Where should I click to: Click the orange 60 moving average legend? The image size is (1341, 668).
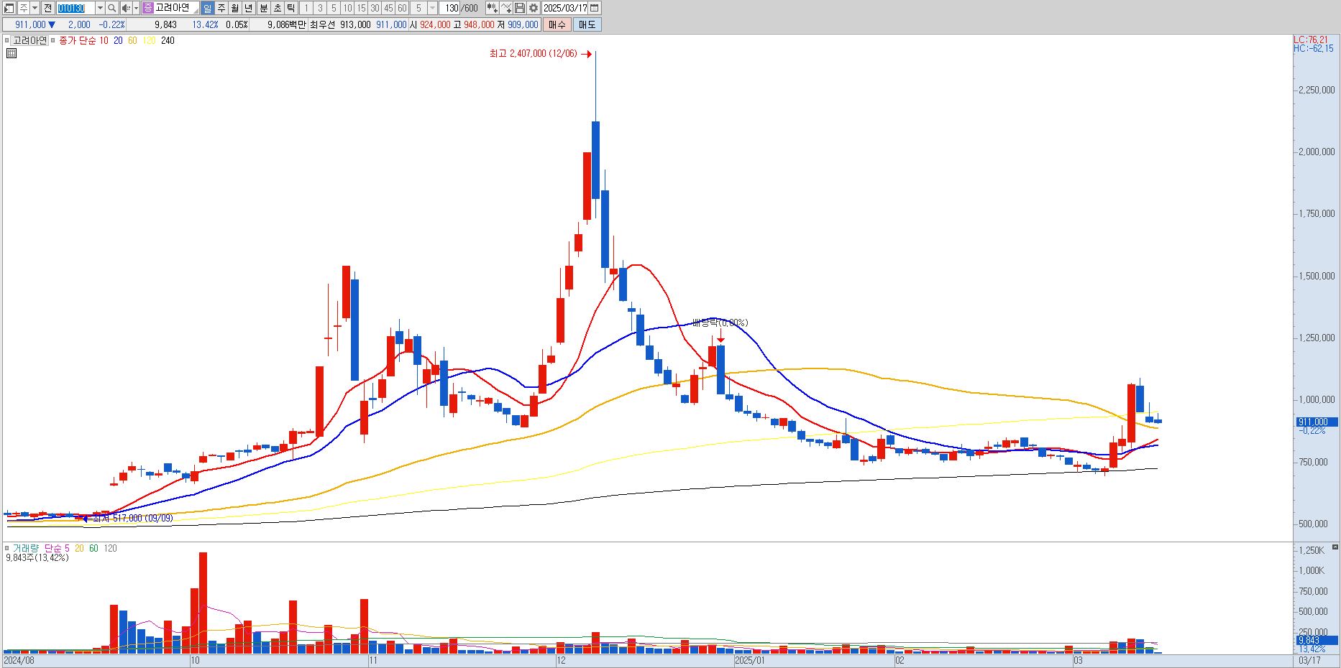[132, 41]
